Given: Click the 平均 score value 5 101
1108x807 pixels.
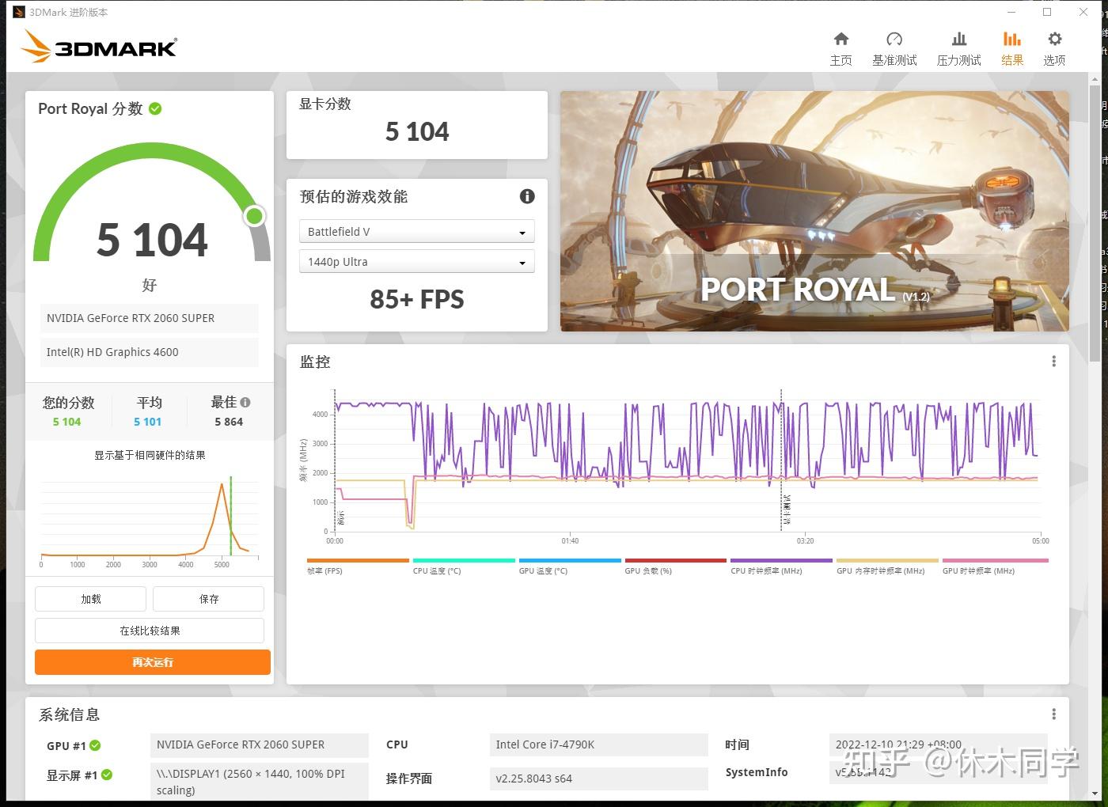Looking at the screenshot, I should (x=147, y=422).
